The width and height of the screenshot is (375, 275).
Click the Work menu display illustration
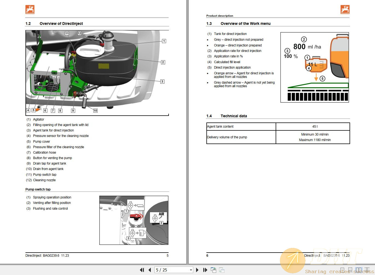point(315,68)
